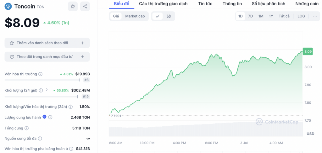Click info icon beside Vốn hóa thị trường pha loãng
Viewport: 322px width, 153px height.
point(71,149)
